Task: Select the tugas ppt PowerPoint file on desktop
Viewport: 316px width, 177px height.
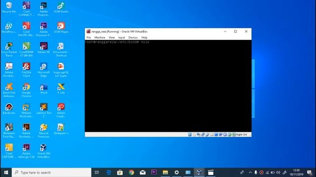Action: tap(61, 70)
